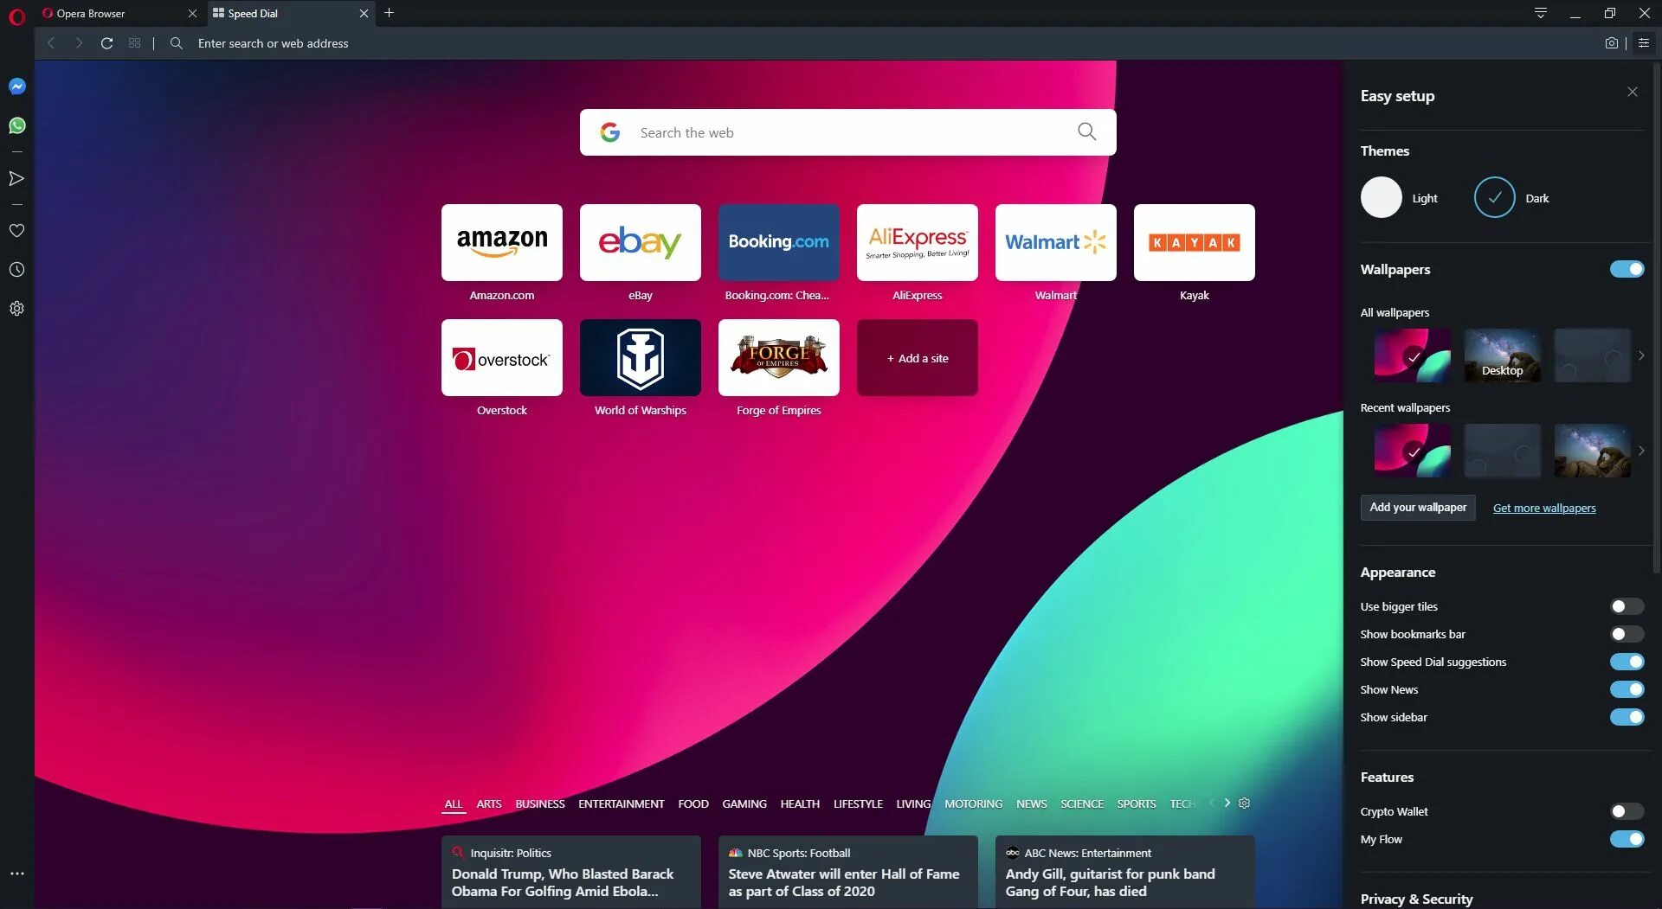The width and height of the screenshot is (1662, 909).
Task: Select the Light theme
Action: point(1382,197)
